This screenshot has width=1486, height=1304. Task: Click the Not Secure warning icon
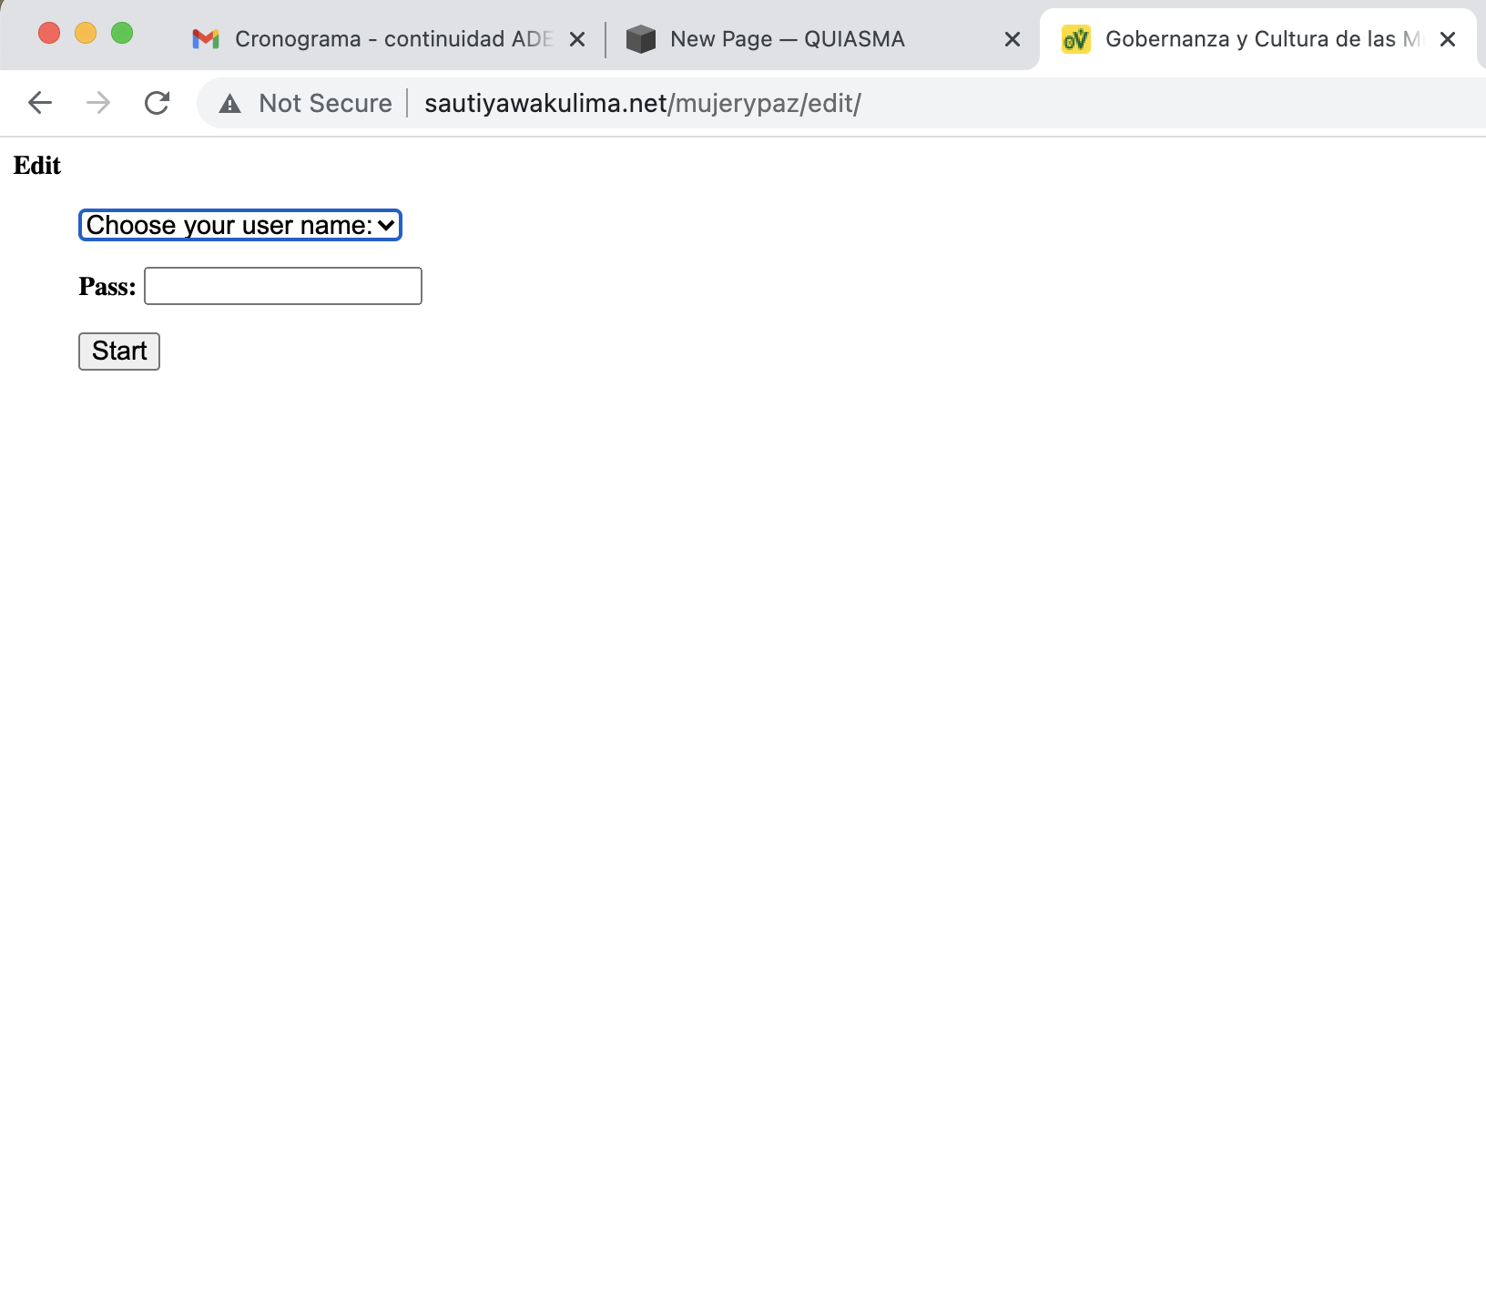click(x=229, y=103)
